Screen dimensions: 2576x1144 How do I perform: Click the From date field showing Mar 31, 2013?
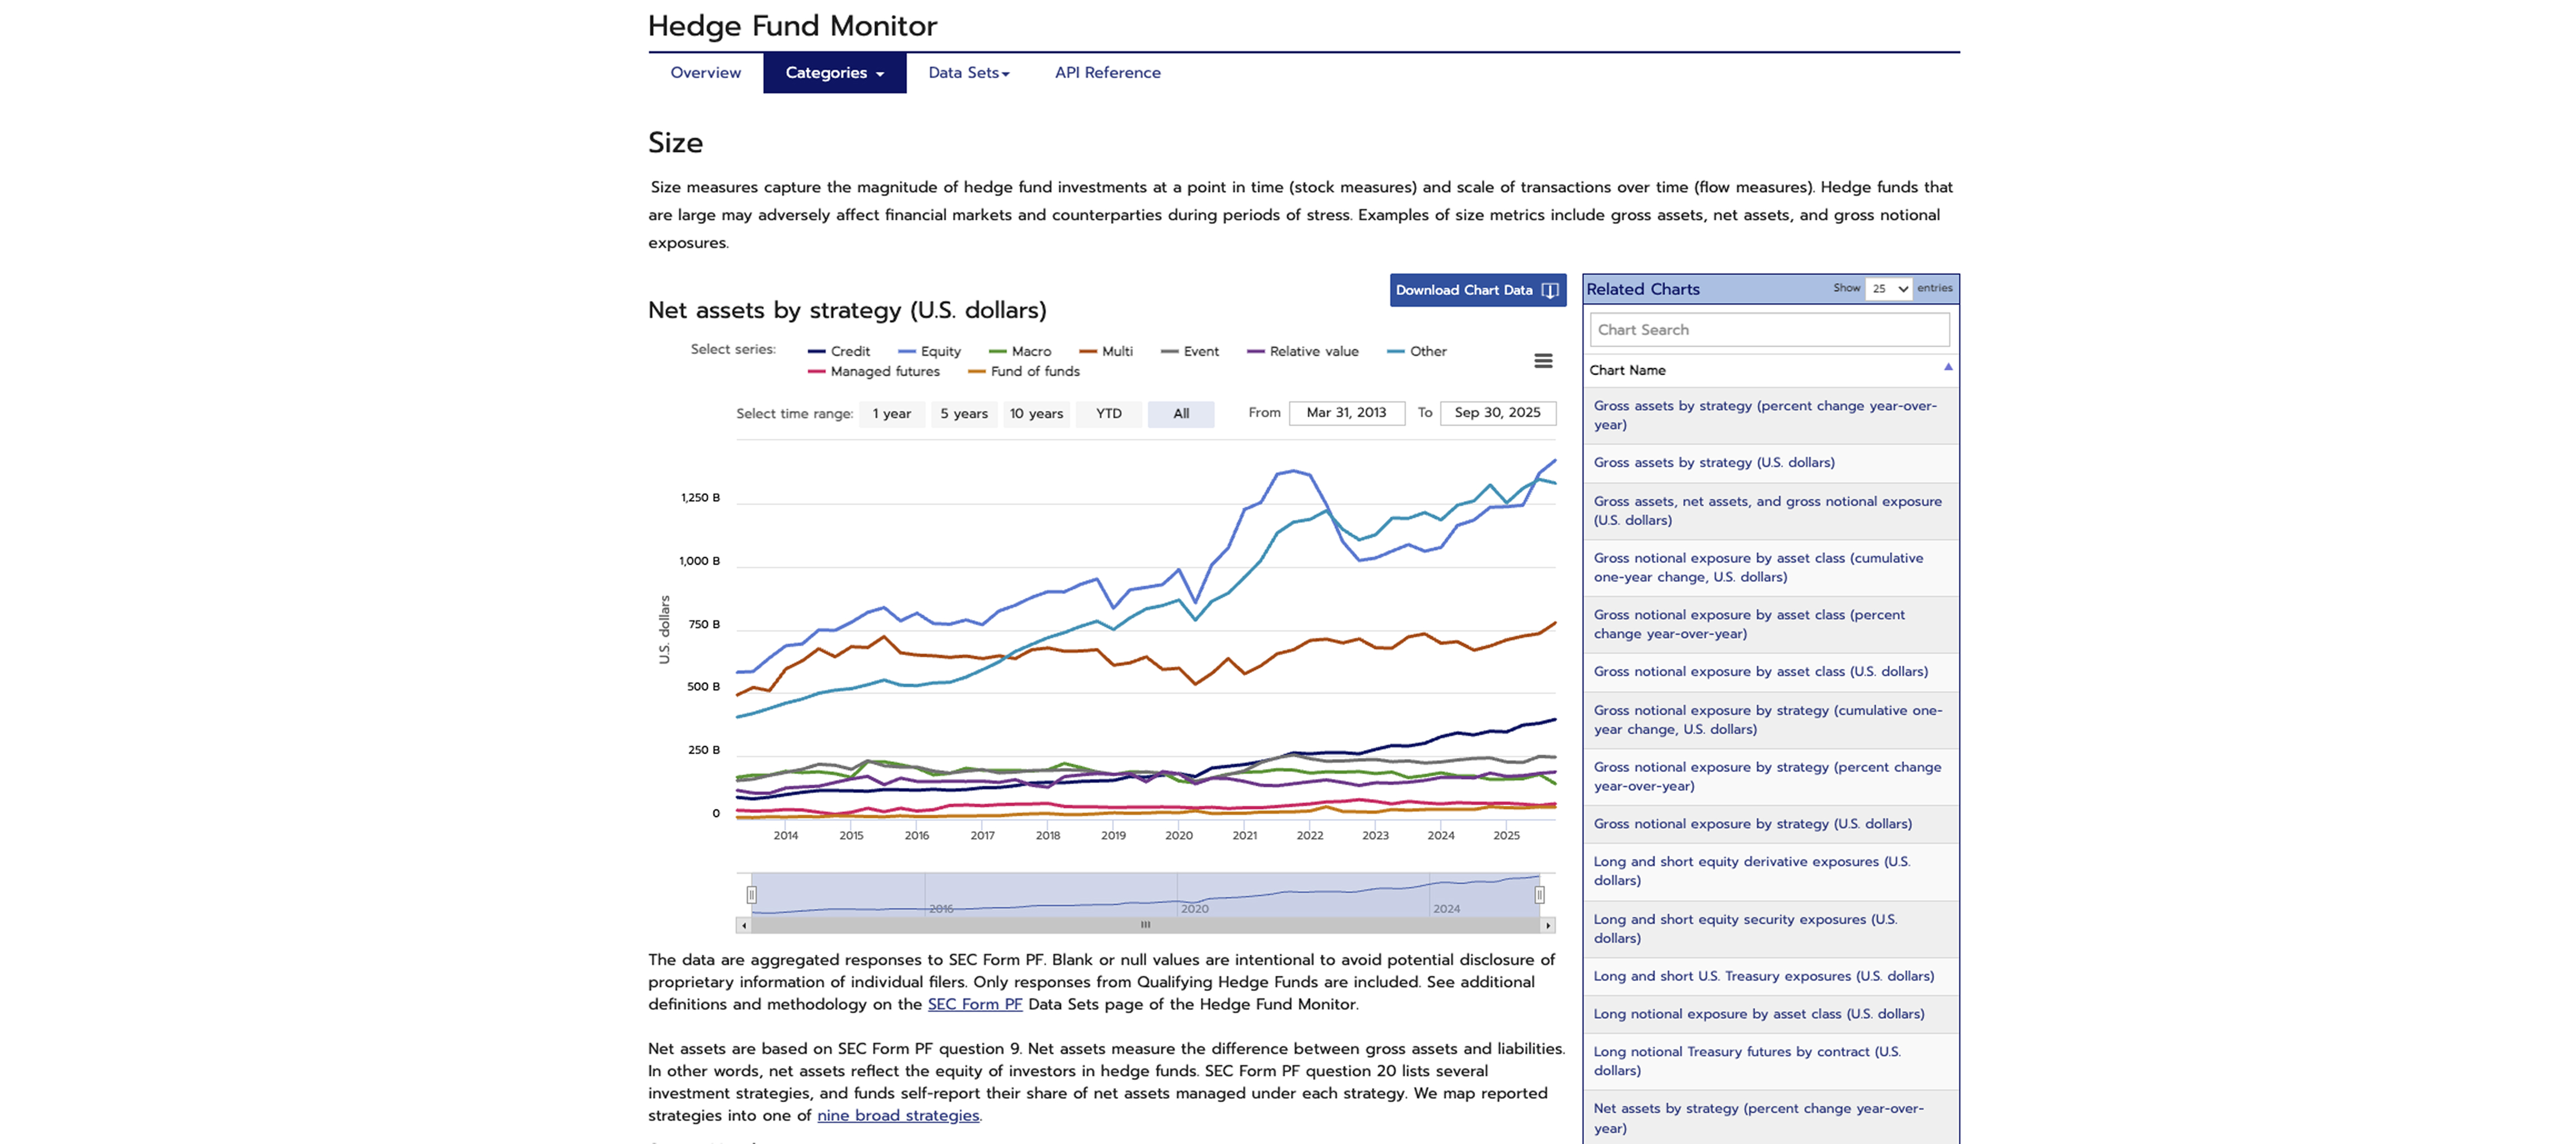click(x=1346, y=412)
